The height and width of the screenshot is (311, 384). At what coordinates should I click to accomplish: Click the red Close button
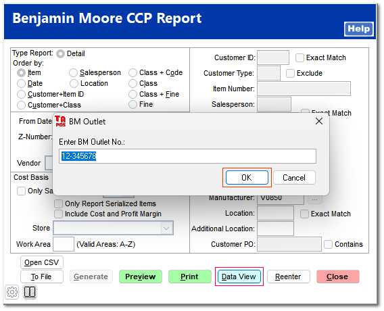click(338, 277)
